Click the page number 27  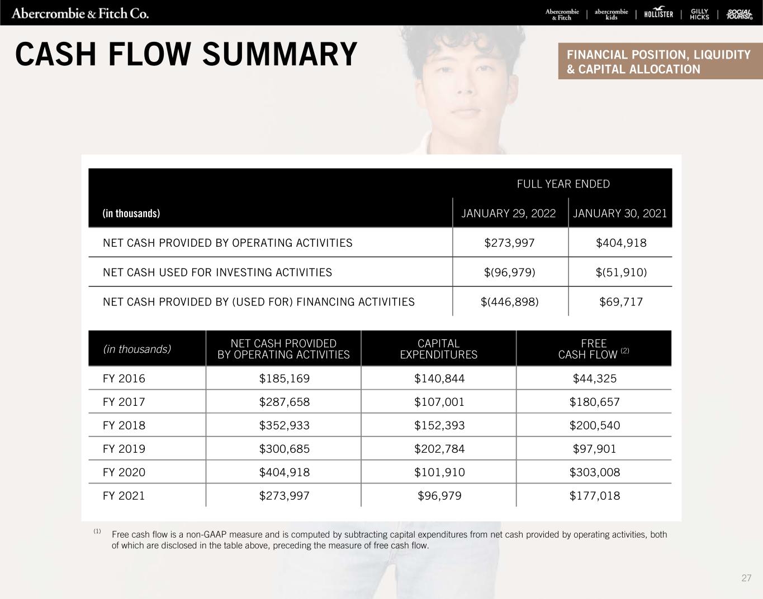[x=746, y=578]
